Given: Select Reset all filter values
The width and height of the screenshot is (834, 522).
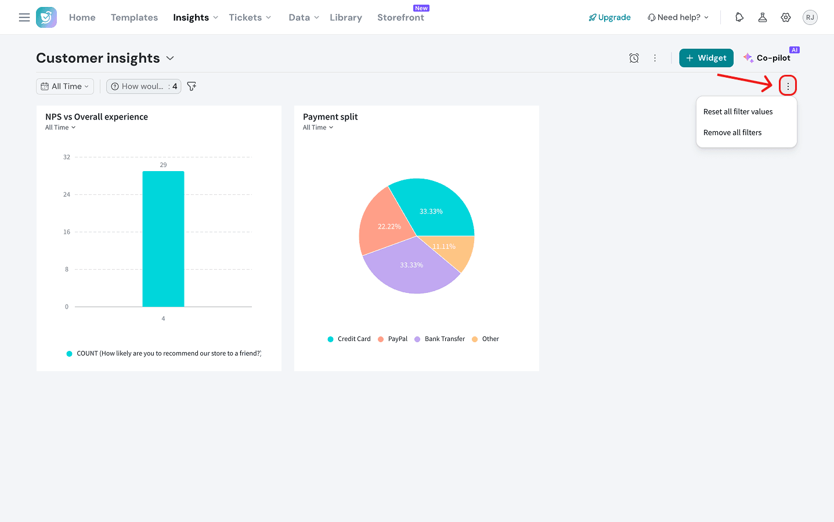Looking at the screenshot, I should coord(738,111).
